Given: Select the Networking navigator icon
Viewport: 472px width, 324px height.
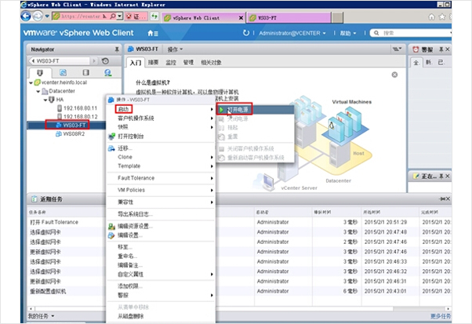Looking at the screenshot, I should tap(107, 73).
